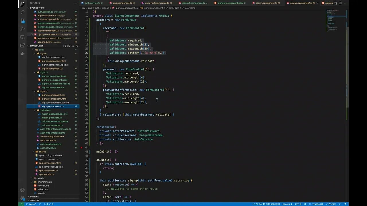Screen dimensions: 367x206
Task: Open the Search view
Action: [x=22, y=12]
